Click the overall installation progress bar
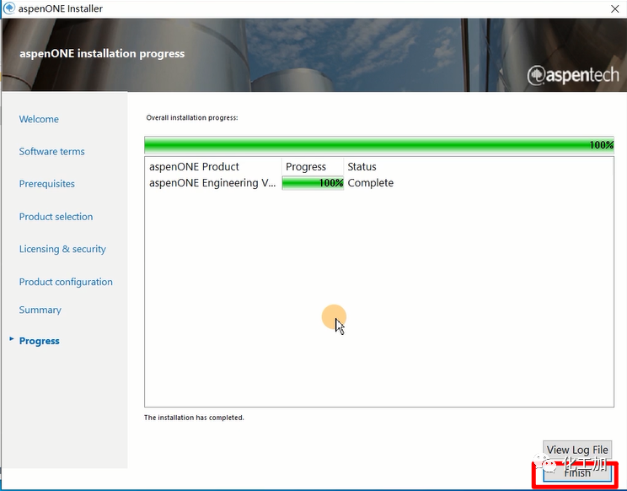Viewport: 627px width, 491px height. 378,145
